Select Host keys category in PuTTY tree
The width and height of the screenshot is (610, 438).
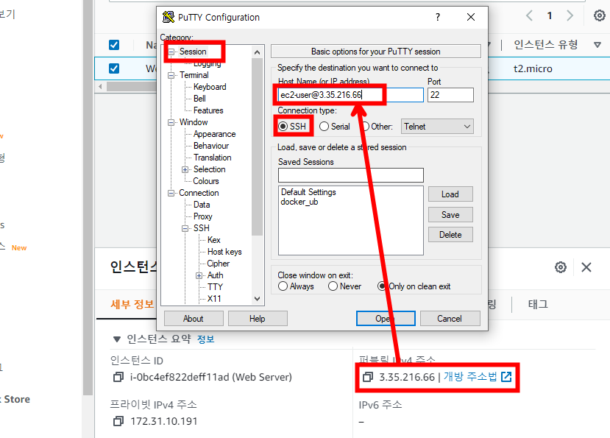coord(224,252)
